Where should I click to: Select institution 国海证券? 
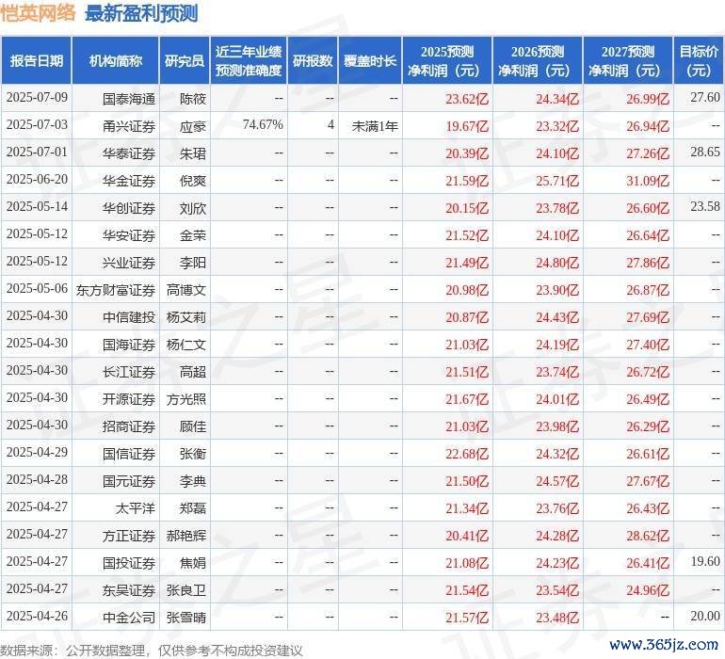coord(129,344)
